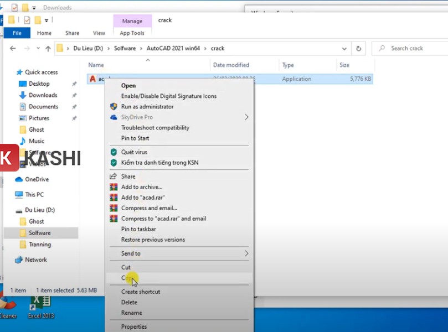Choose Run as administrator from context menu
The width and height of the screenshot is (448, 332).
tap(147, 107)
